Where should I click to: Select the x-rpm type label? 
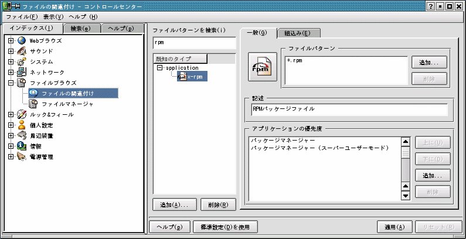click(195, 77)
